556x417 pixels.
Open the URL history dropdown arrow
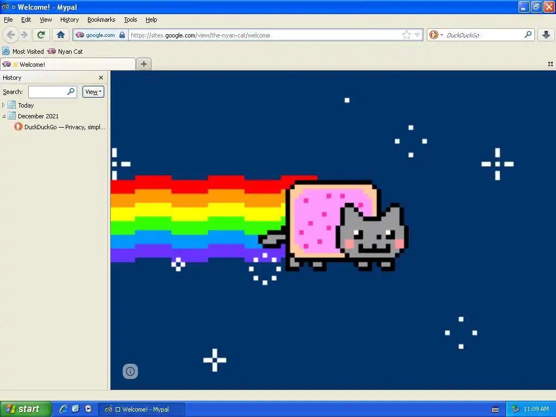point(418,35)
